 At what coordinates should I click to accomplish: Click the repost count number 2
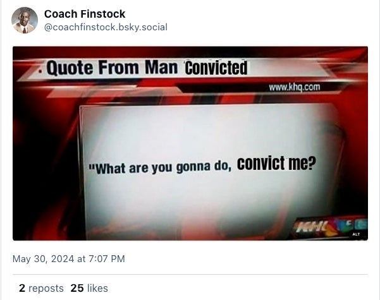(x=22, y=288)
